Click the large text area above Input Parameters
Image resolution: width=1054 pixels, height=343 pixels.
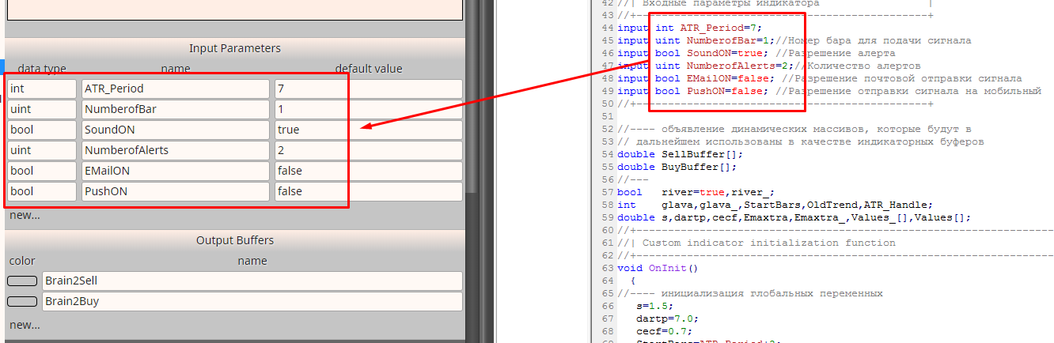tap(233, 9)
